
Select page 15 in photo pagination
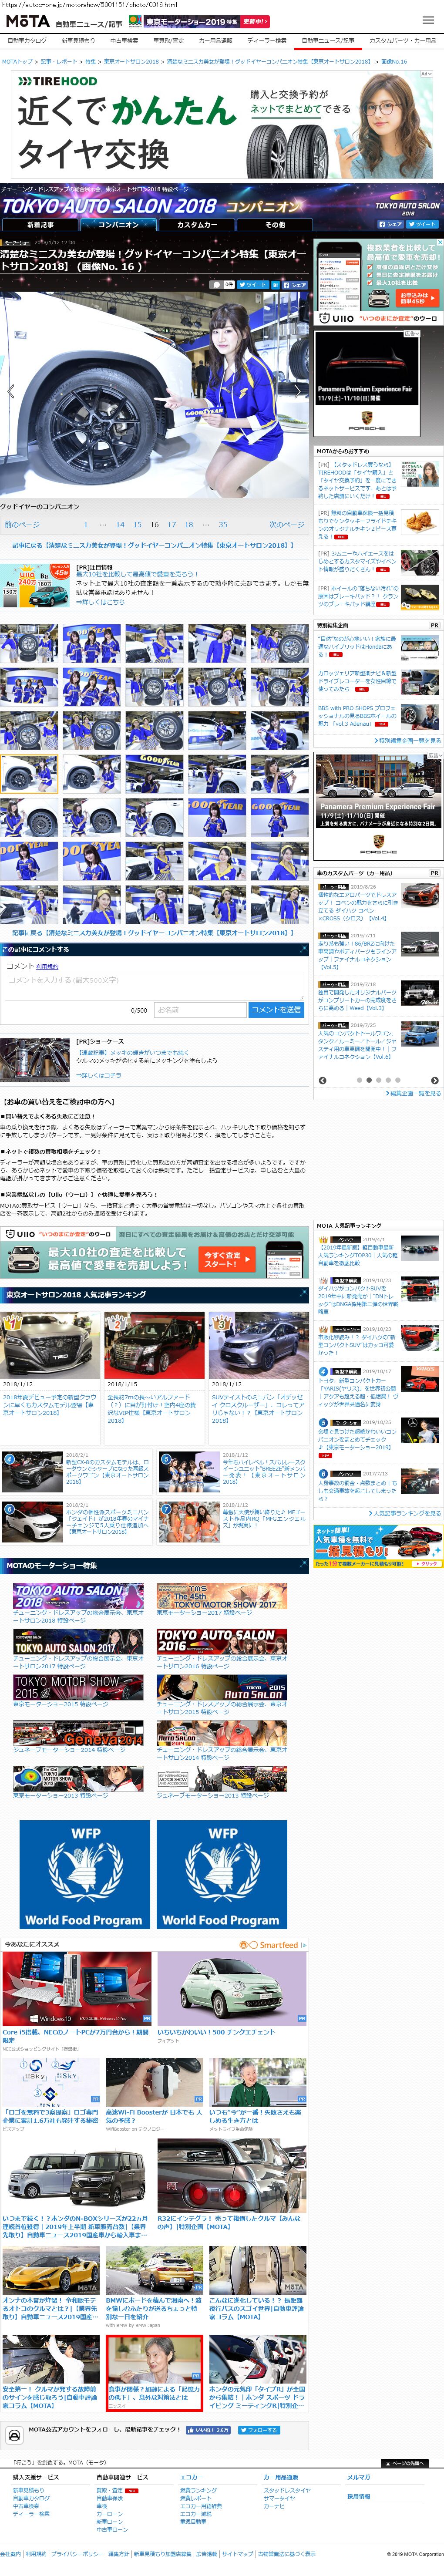click(x=137, y=524)
